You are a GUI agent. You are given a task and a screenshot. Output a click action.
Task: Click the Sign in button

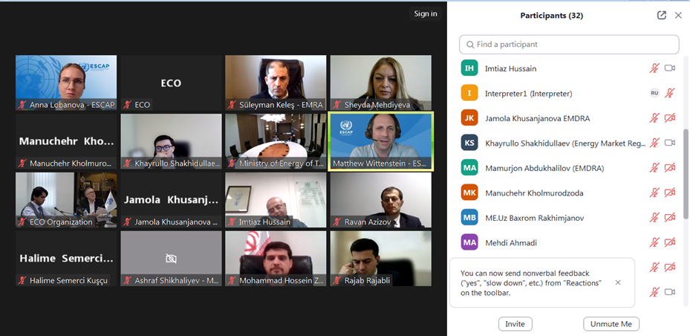[x=426, y=13]
